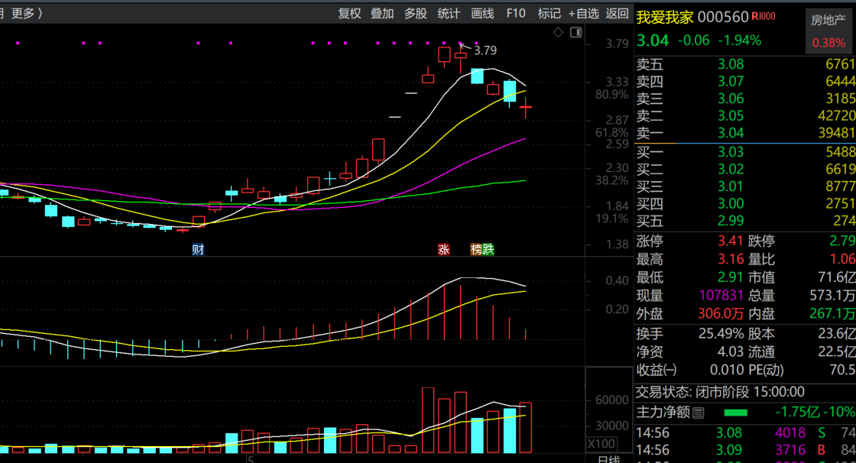
Task: Expand the 更多 menu
Action: tap(27, 13)
